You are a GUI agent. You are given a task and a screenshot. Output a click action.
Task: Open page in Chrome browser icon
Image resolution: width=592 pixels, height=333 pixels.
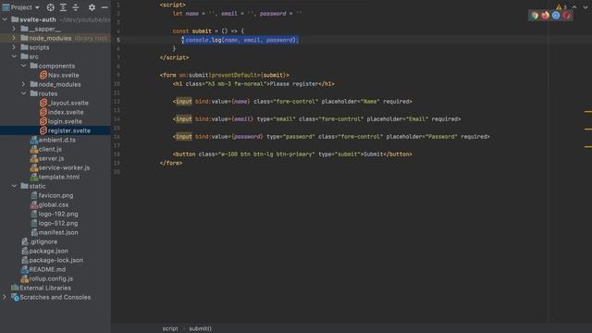coord(534,16)
